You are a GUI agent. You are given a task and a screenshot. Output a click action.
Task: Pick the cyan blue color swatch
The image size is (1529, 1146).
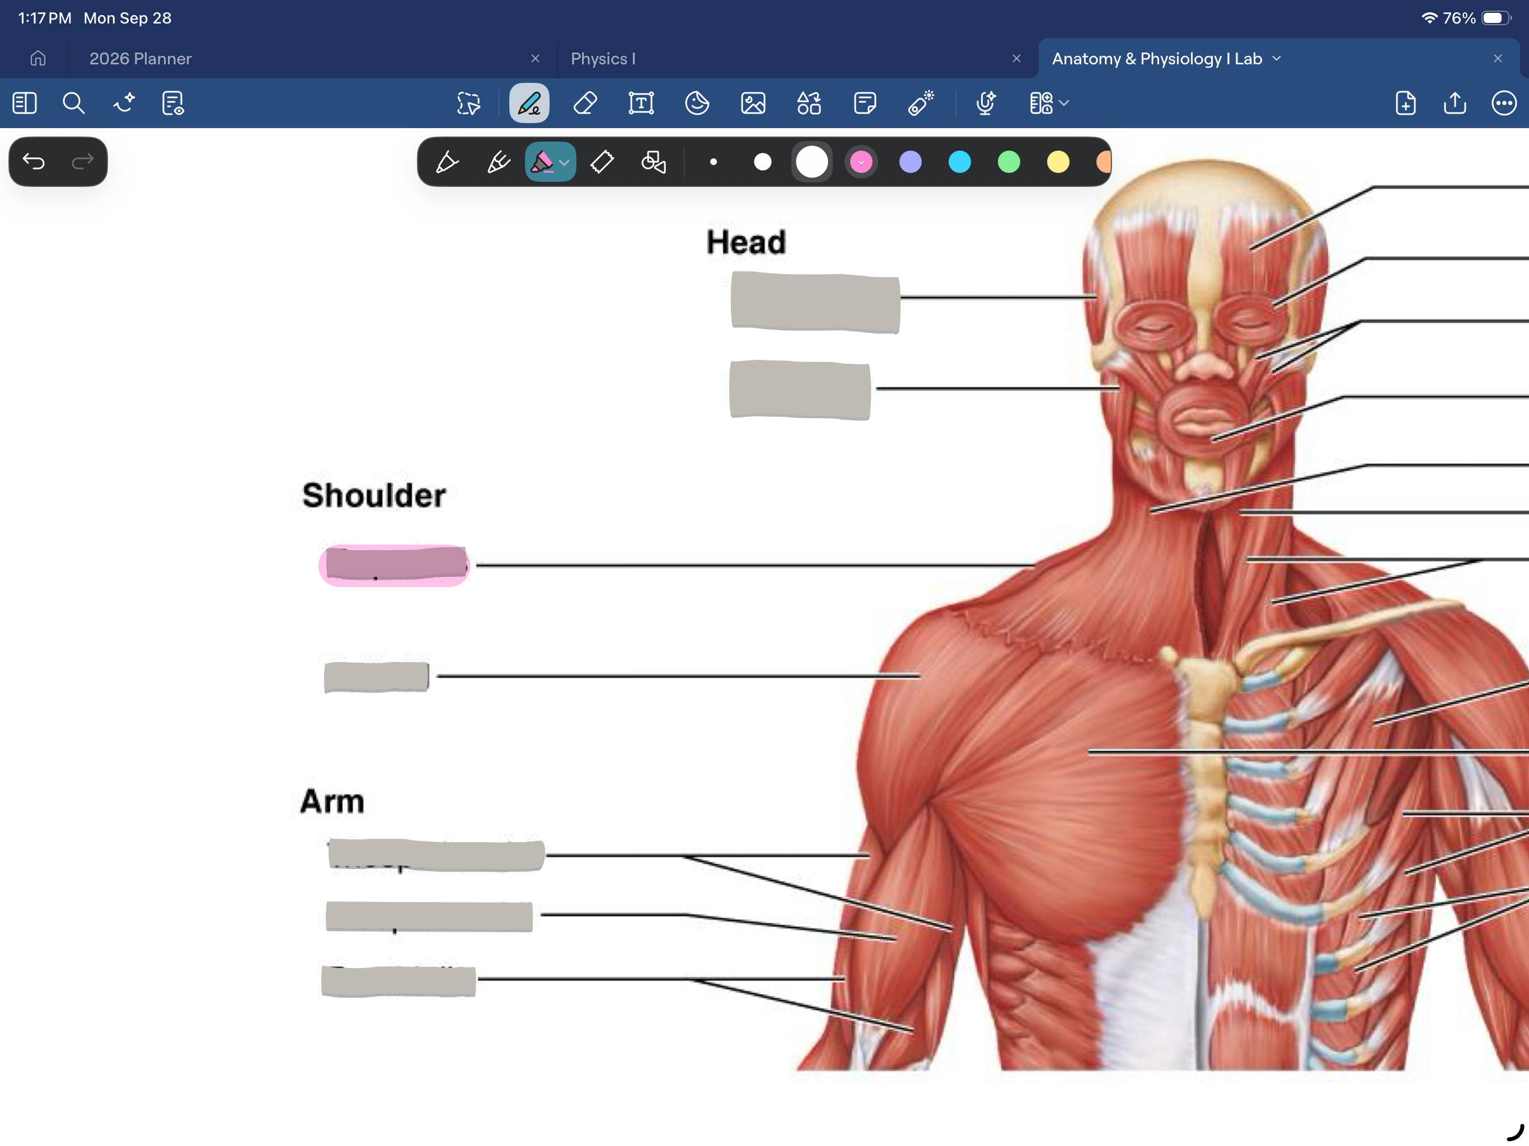click(959, 162)
